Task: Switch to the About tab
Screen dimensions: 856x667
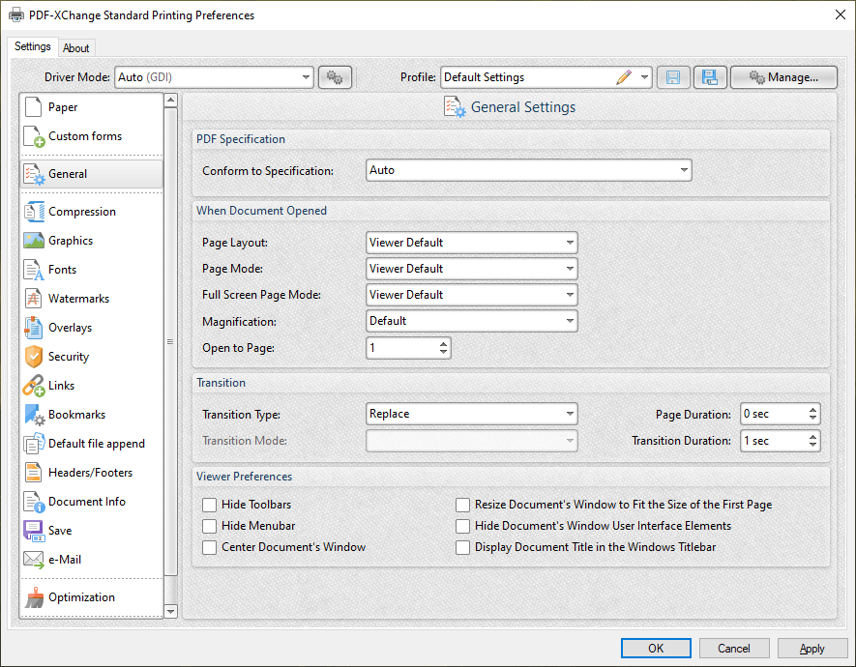Action: tap(76, 48)
